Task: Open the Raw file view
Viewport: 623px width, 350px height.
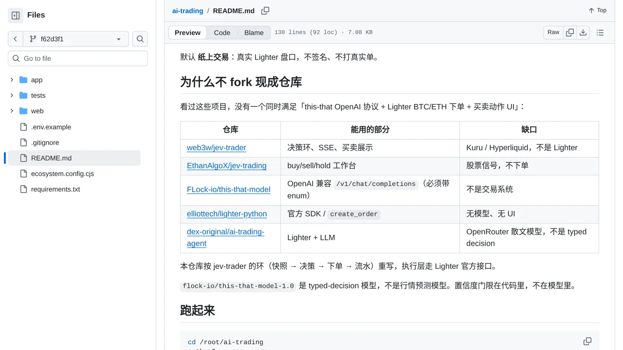Action: (553, 32)
